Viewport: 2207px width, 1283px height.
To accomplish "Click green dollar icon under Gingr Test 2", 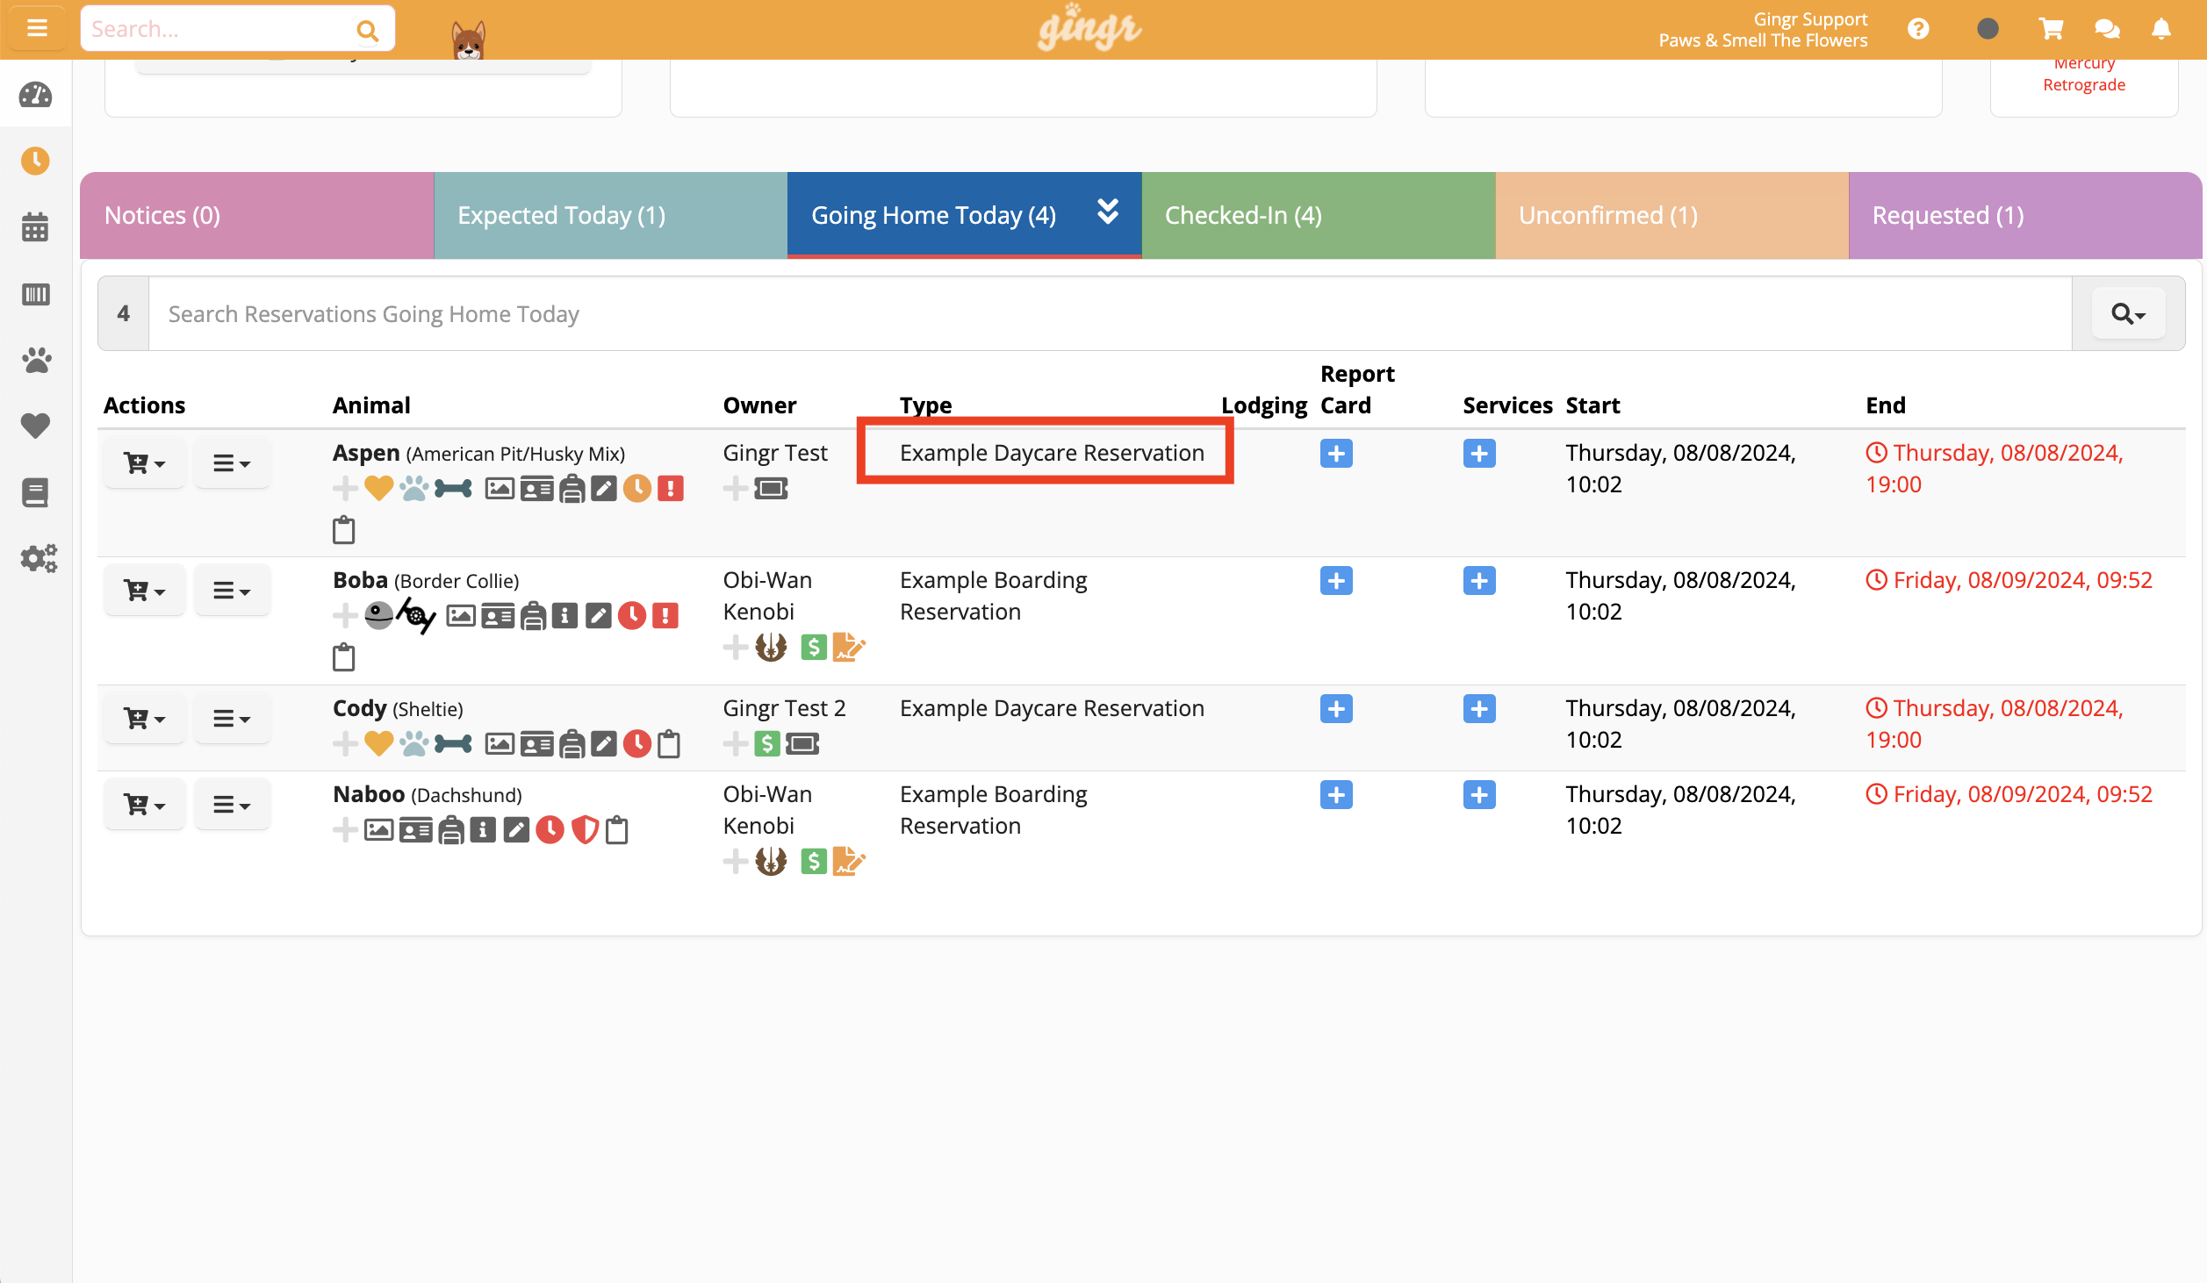I will [x=766, y=744].
